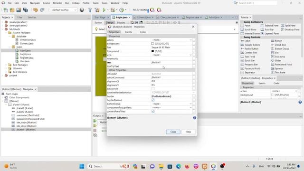Screen dimensions: 304x171
Task: Select the Password Field palette item
Action: click(250, 68)
